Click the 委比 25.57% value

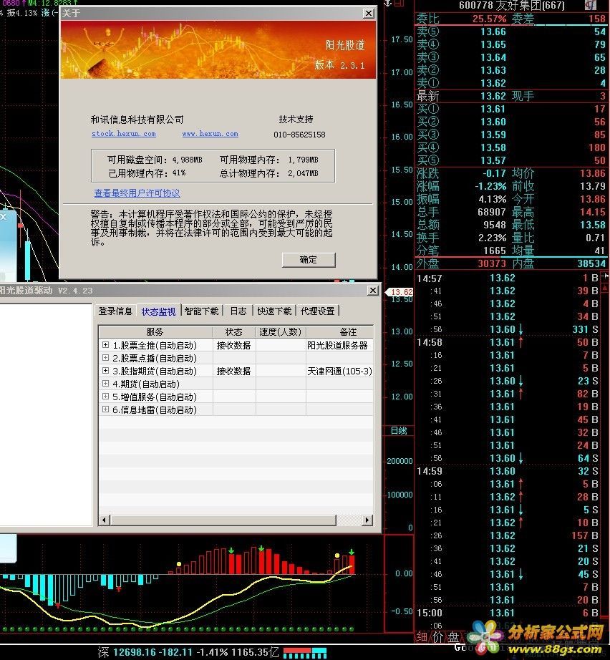tap(489, 19)
